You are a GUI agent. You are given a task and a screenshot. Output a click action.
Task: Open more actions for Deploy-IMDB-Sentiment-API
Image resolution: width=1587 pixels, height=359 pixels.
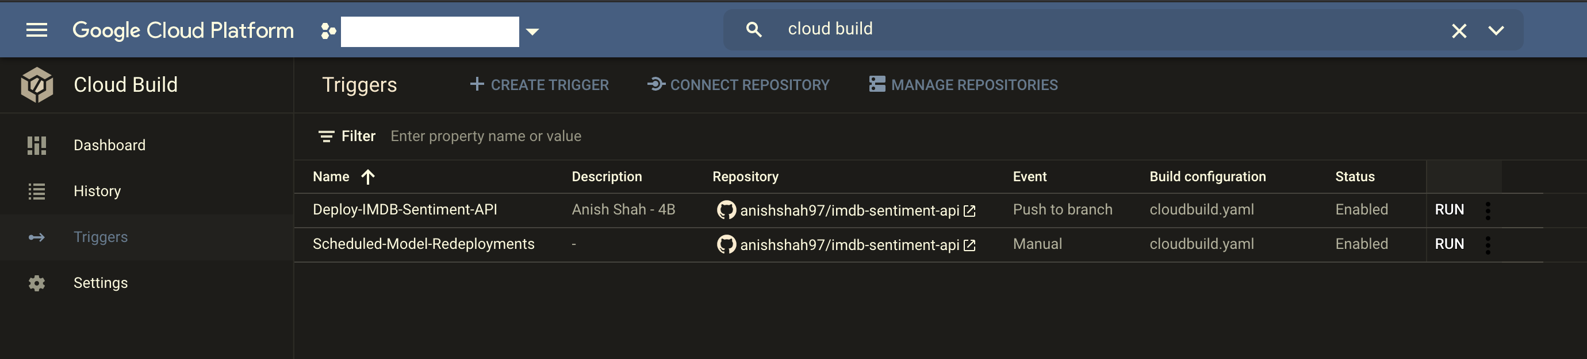1488,211
